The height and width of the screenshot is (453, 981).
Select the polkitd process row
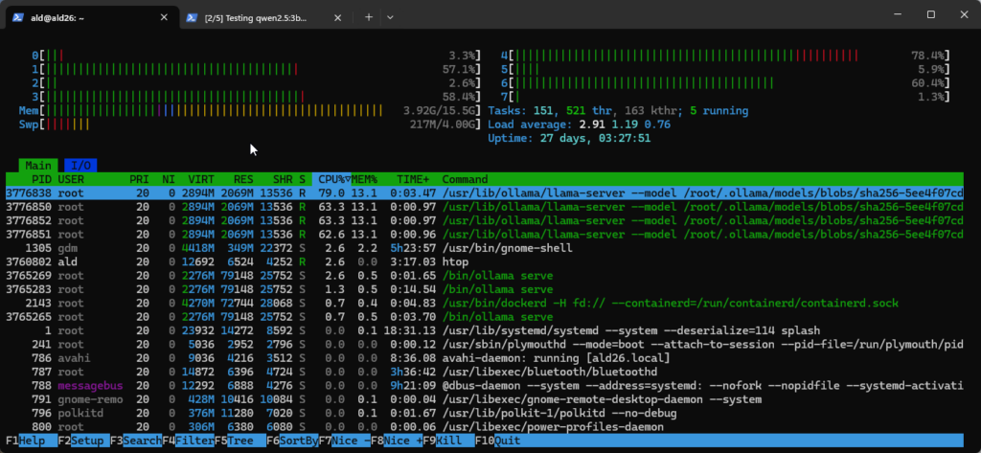[485, 413]
